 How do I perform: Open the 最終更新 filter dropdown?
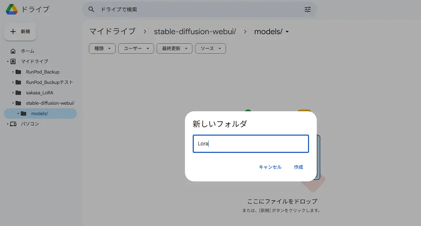click(174, 49)
